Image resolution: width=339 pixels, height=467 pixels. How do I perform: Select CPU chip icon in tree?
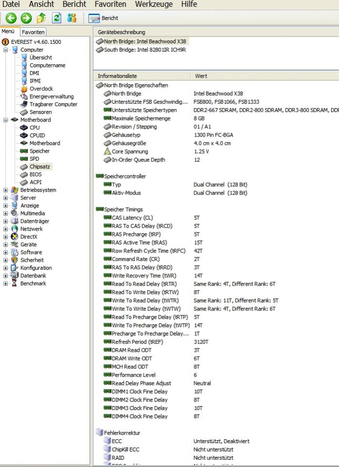click(24, 127)
